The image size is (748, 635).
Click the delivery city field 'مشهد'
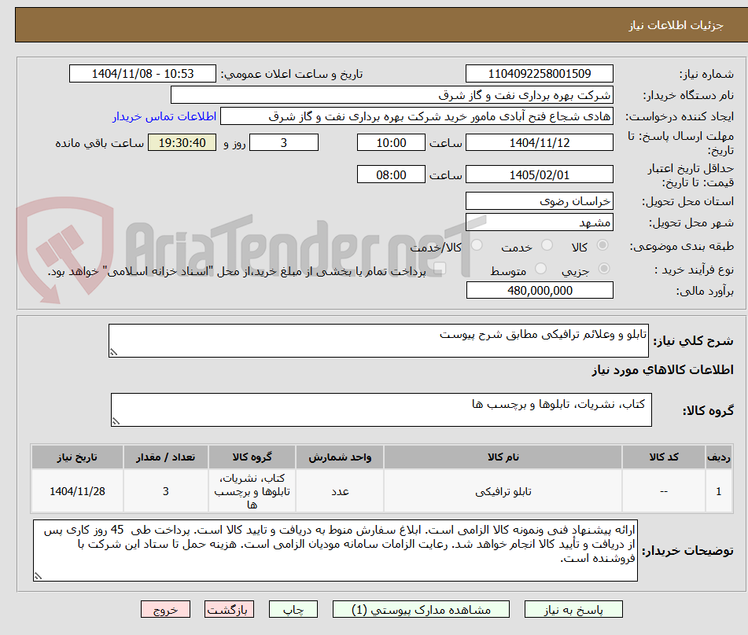tap(540, 222)
